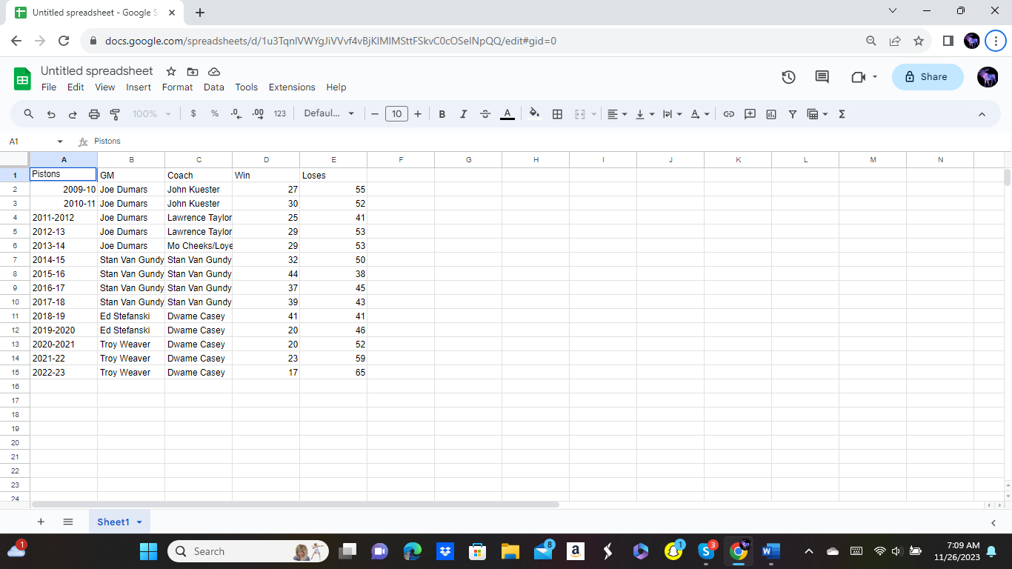
Task: Increase decimal places
Action: (258, 114)
